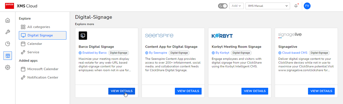
Task: Click the Barco logo in header
Action: point(10,6)
